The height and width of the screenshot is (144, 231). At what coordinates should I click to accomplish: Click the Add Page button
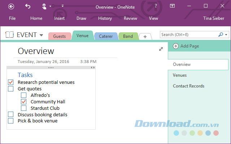pyautogui.click(x=186, y=46)
